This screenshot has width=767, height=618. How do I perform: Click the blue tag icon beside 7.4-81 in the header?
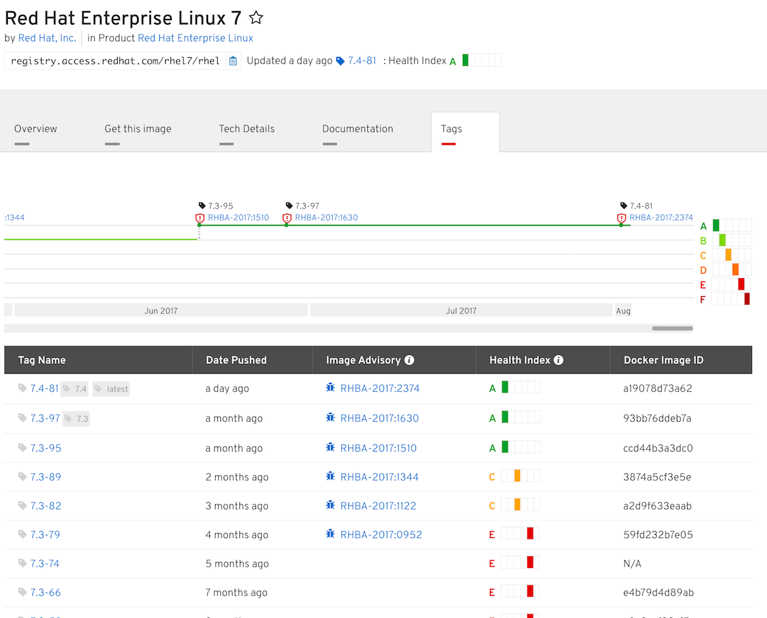click(340, 61)
